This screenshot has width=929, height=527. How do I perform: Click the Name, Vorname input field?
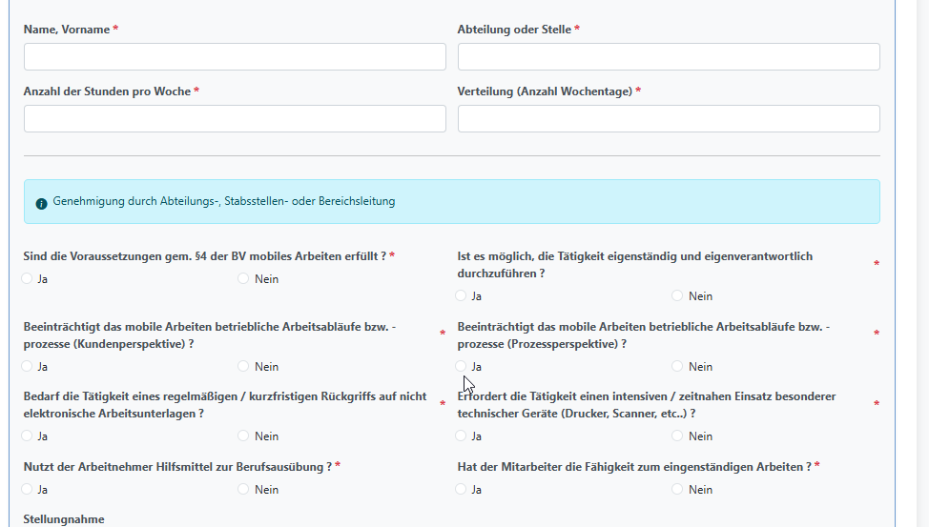(235, 57)
